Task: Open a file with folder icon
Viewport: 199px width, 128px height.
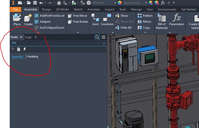Action: coord(29,3)
